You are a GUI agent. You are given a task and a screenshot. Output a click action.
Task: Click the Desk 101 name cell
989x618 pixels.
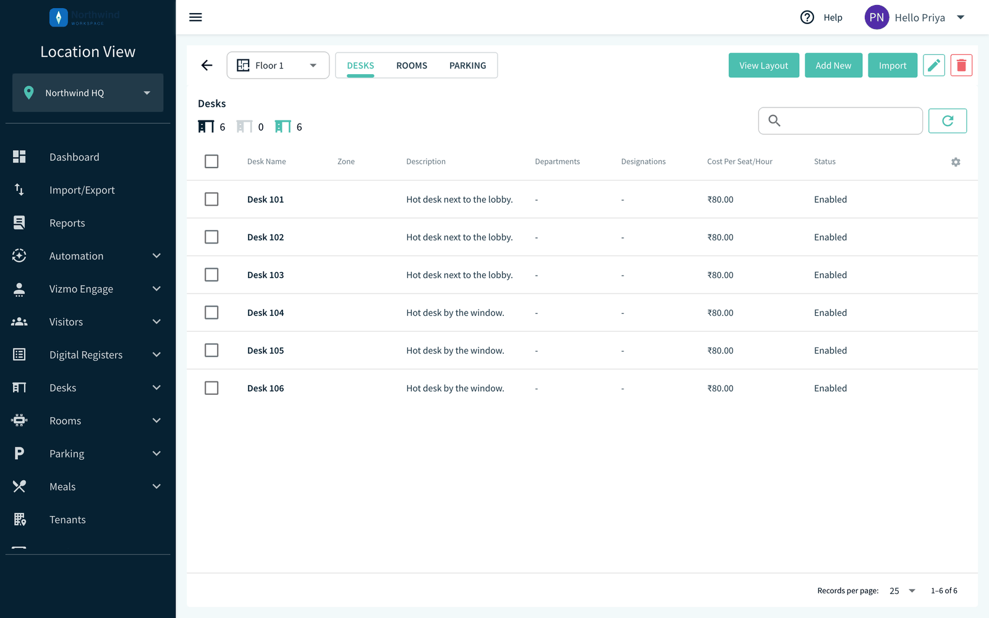266,200
